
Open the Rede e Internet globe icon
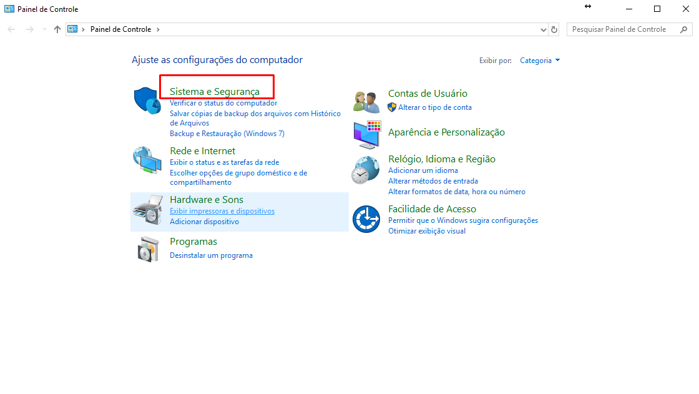(x=147, y=160)
